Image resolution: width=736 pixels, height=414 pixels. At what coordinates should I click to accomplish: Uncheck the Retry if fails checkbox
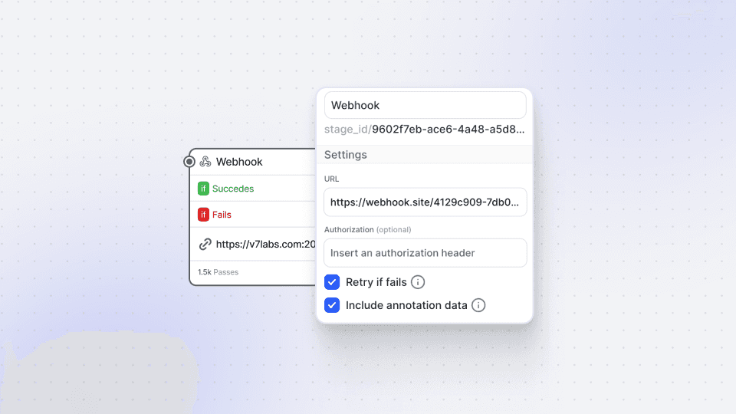(332, 282)
